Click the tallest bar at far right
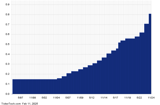Screen dimensions: 160x105 click(150, 54)
